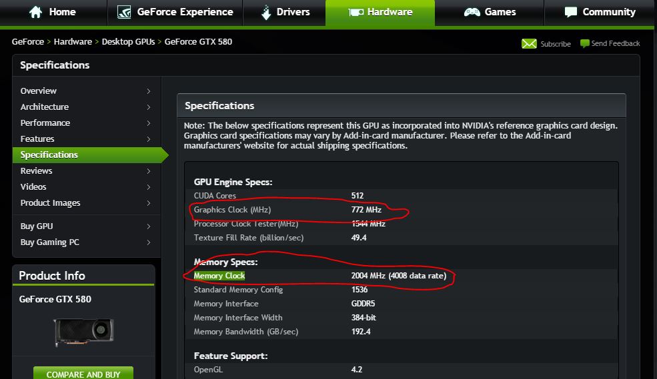Click the Games controller icon
Image resolution: width=657 pixels, height=379 pixels.
pos(472,12)
